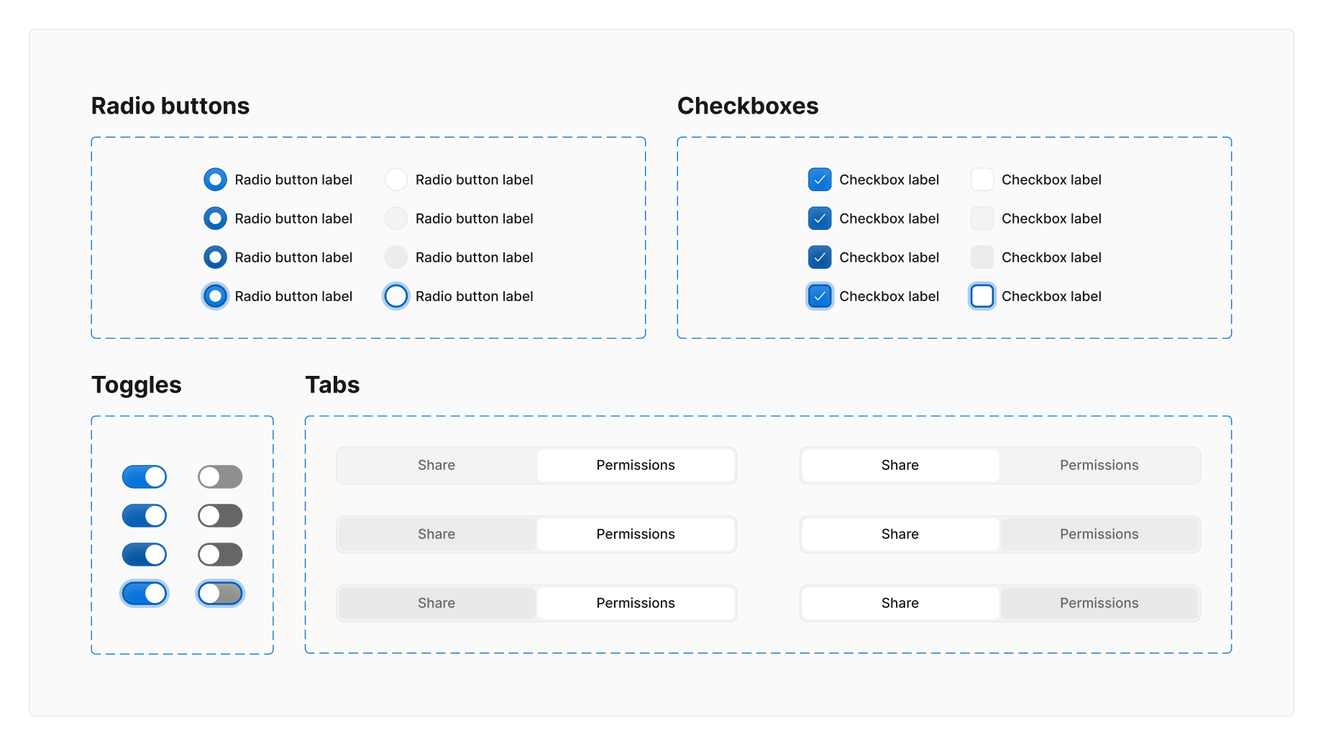Switch to Permissions in the top-row right tab group

pyautogui.click(x=1099, y=465)
